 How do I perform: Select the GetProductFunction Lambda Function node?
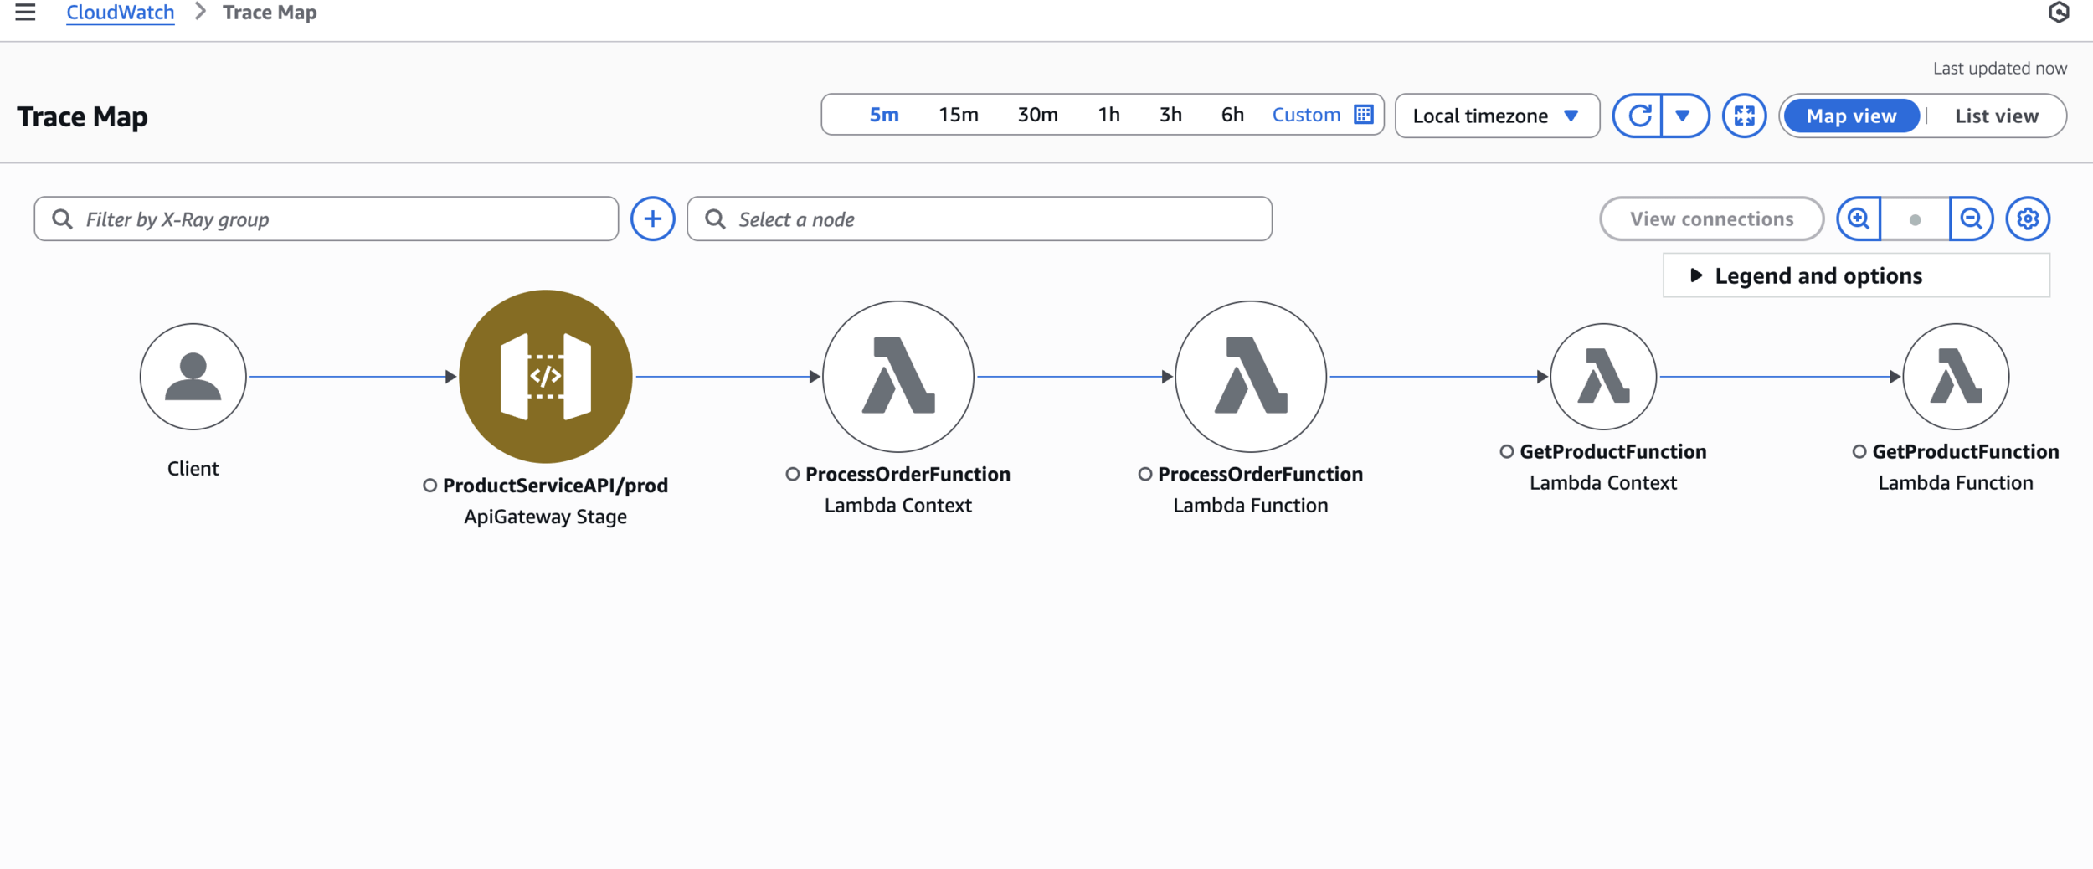coord(1956,377)
